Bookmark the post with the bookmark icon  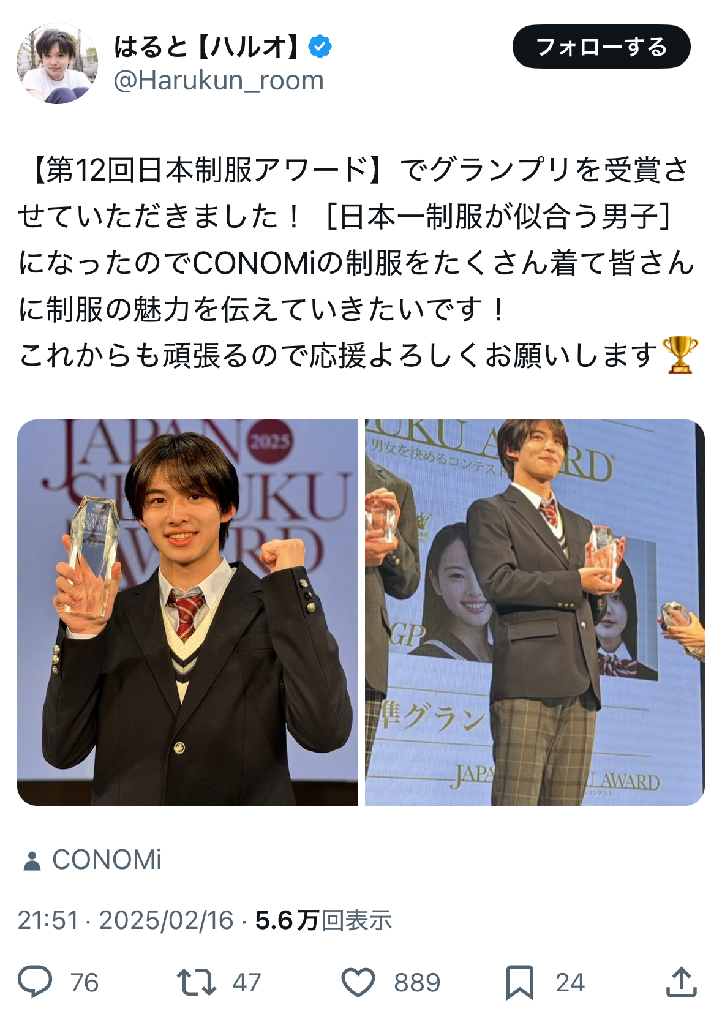pyautogui.click(x=520, y=982)
